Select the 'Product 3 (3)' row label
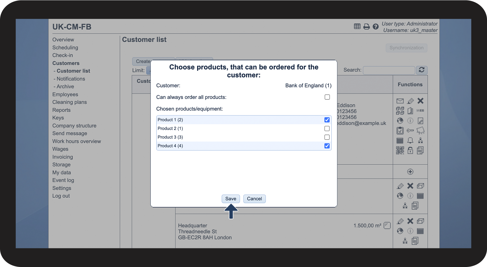Viewport: 487px width, 267px height. 170,137
